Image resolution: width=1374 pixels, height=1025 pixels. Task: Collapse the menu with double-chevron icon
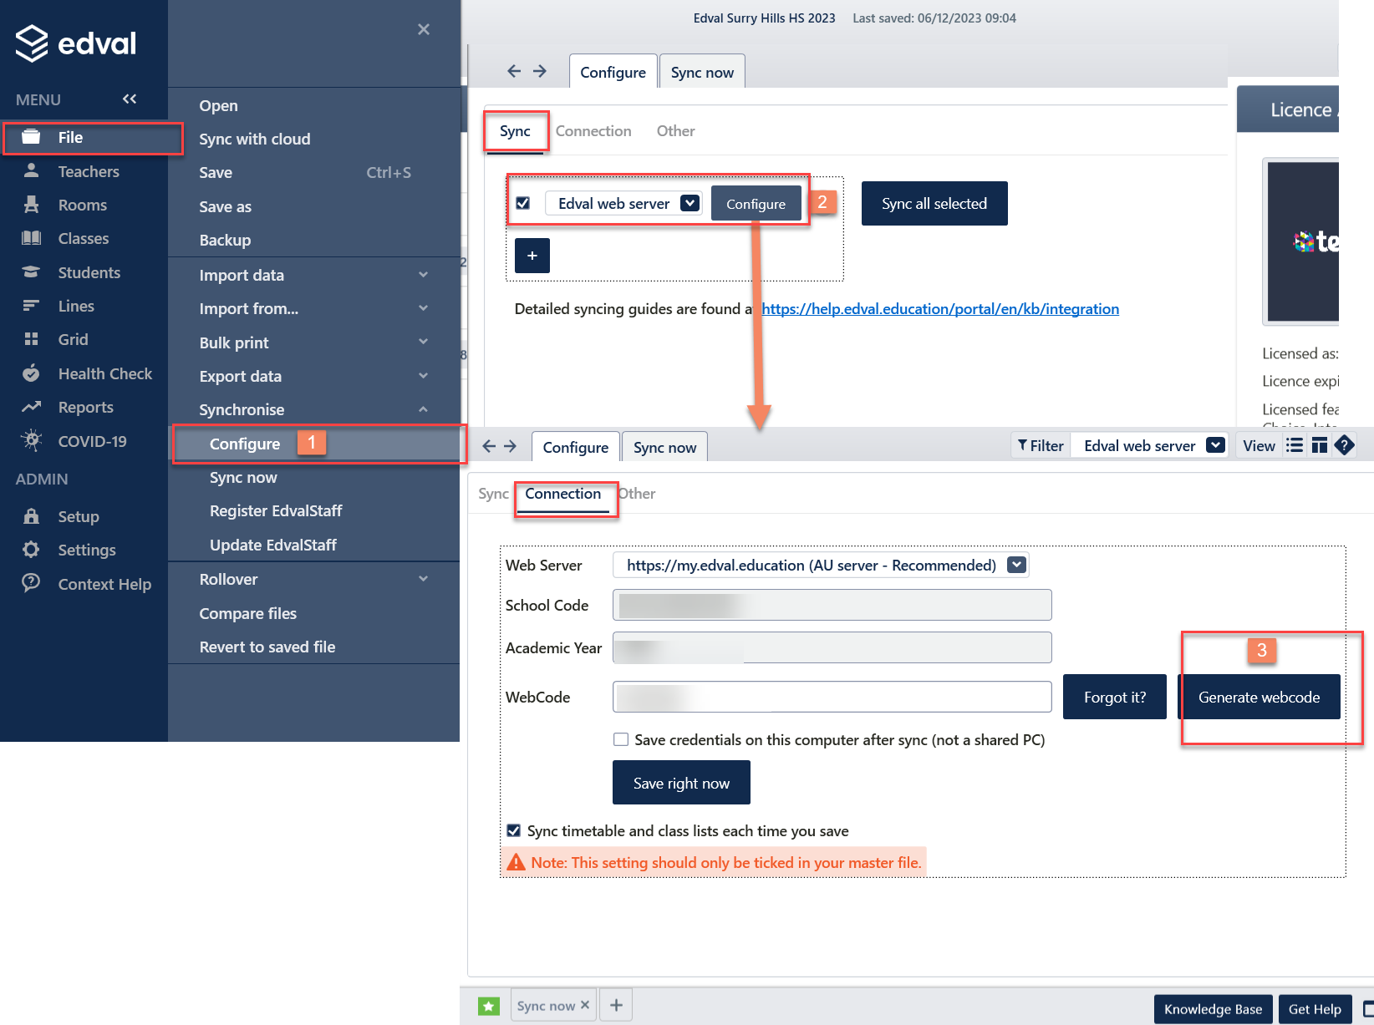[130, 99]
